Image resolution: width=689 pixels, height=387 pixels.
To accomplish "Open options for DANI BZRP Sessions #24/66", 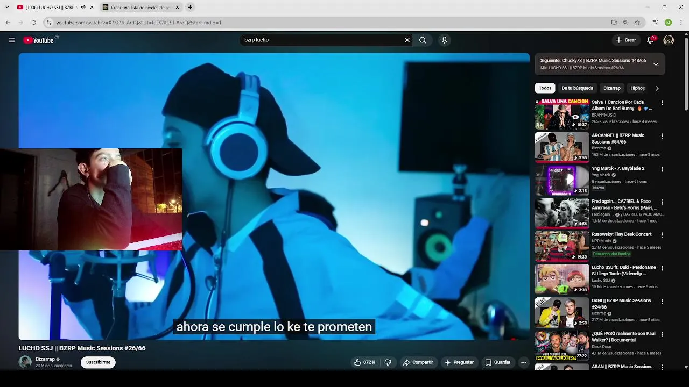I will coord(662,301).
